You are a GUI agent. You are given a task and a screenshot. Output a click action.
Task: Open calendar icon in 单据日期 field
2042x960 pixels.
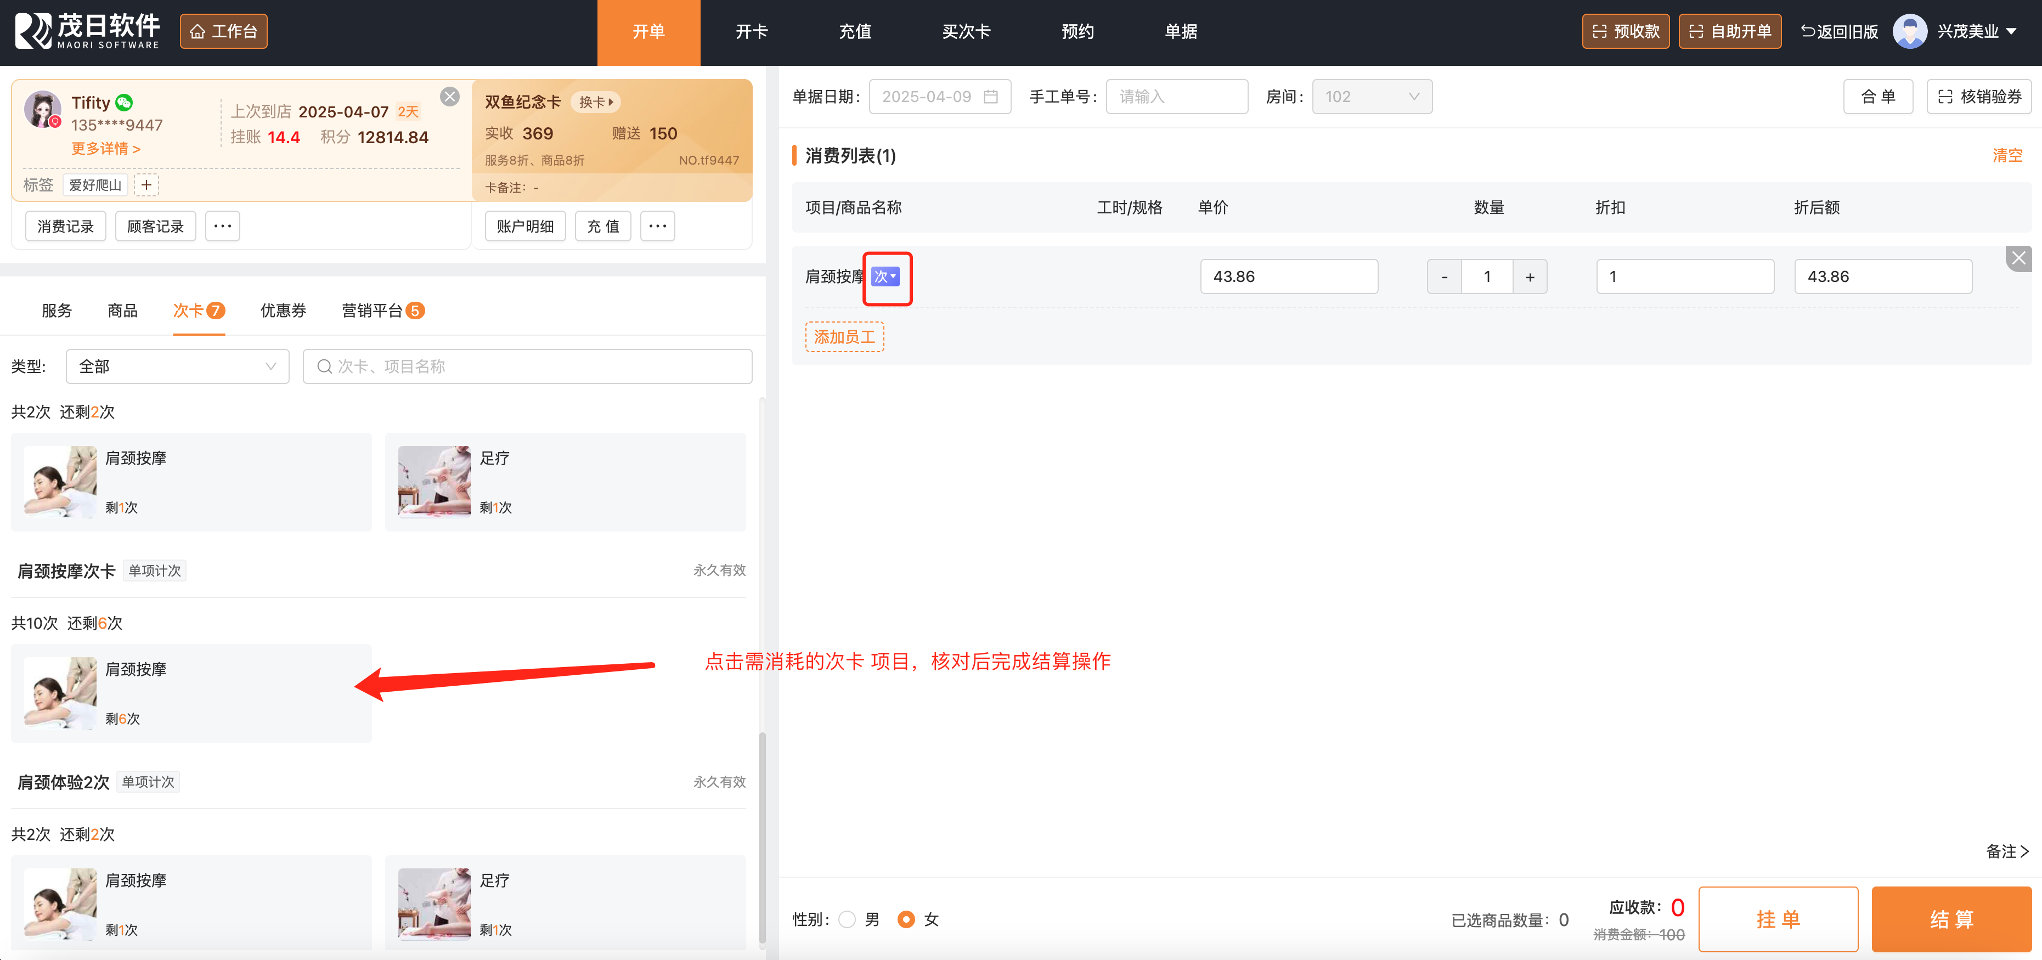(990, 97)
